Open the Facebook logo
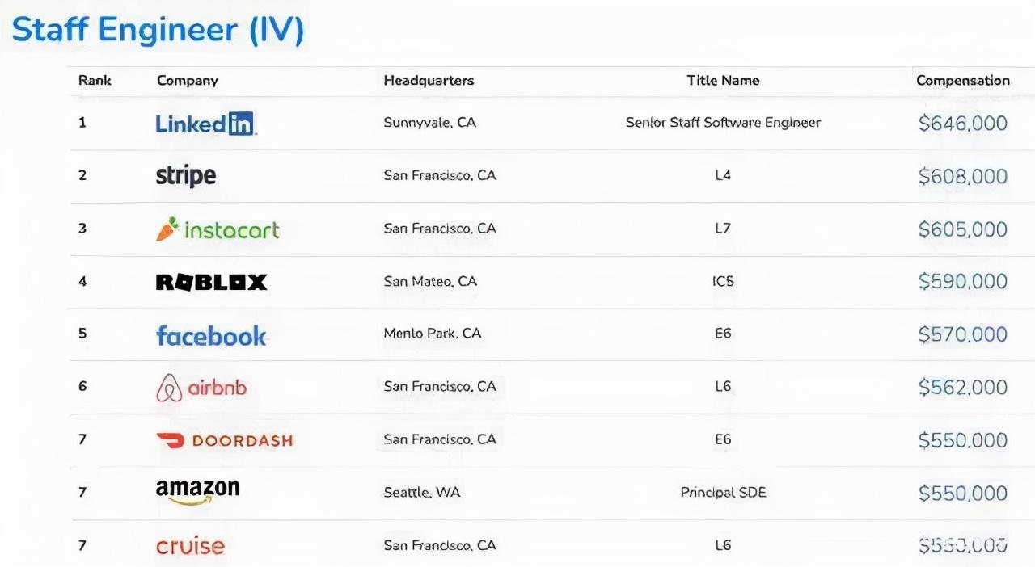The height and width of the screenshot is (567, 1035). (x=211, y=335)
